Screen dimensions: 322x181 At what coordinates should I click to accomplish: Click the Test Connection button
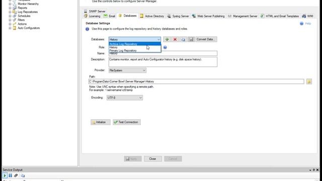pyautogui.click(x=126, y=122)
